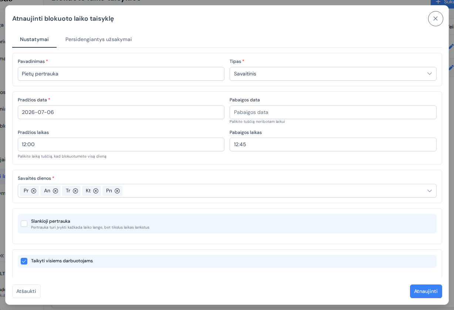Remove the Pn weekday tag
This screenshot has width=454, height=310.
(x=117, y=191)
